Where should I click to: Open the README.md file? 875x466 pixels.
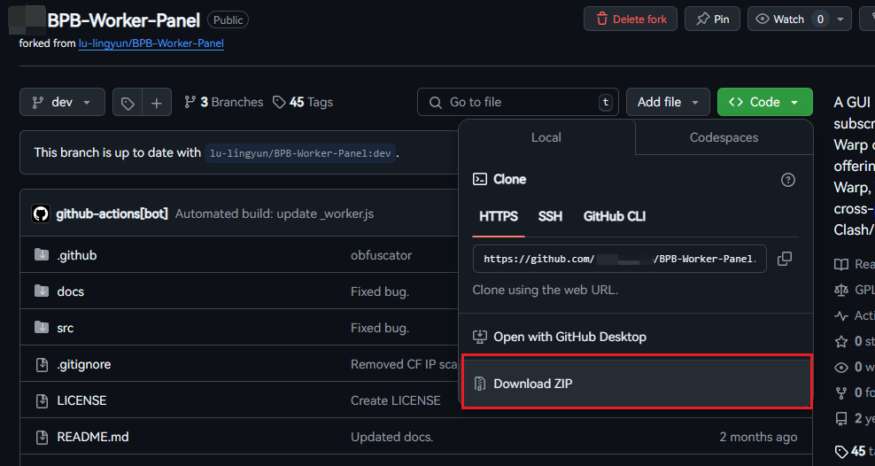[x=93, y=437]
